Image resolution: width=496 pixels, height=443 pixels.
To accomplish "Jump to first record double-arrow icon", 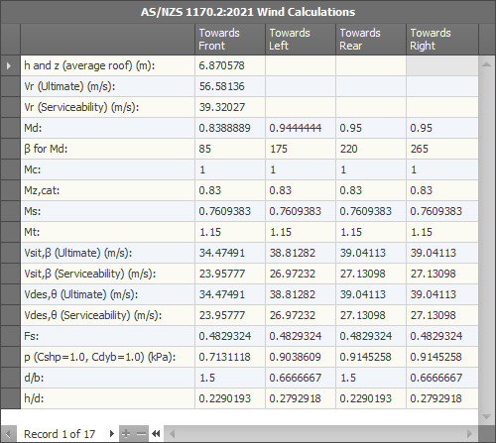I will point(156,433).
